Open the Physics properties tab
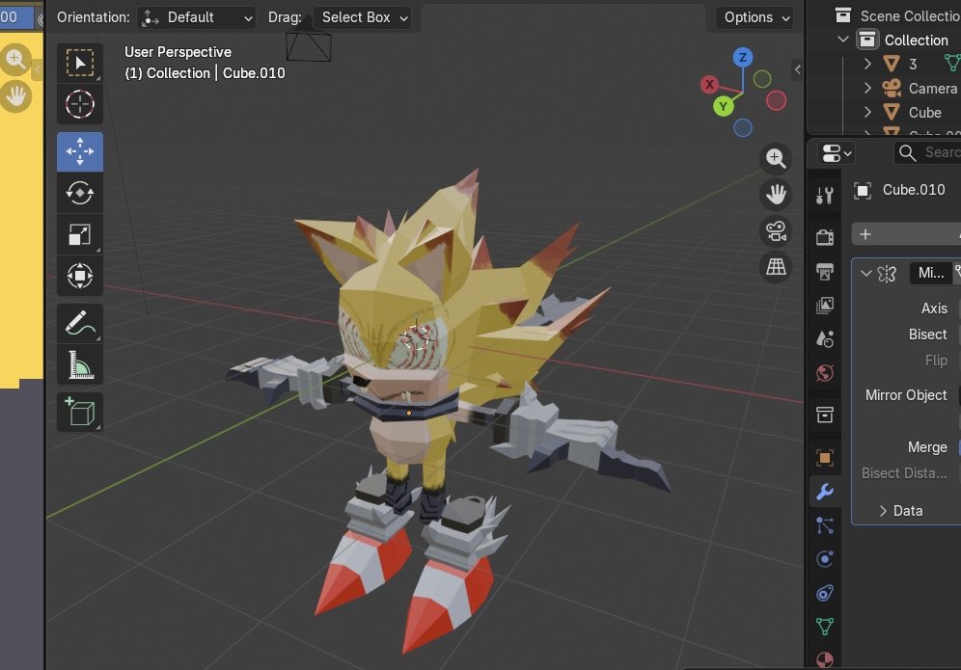Screen dimensions: 961x670 [825, 558]
